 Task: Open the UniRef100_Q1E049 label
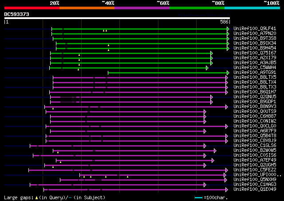pyautogui.click(x=255, y=189)
